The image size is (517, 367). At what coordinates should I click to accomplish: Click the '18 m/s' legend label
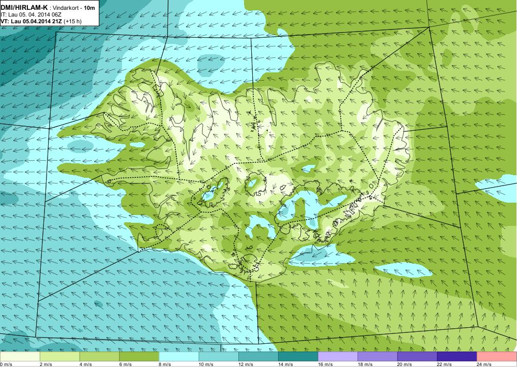365,364
